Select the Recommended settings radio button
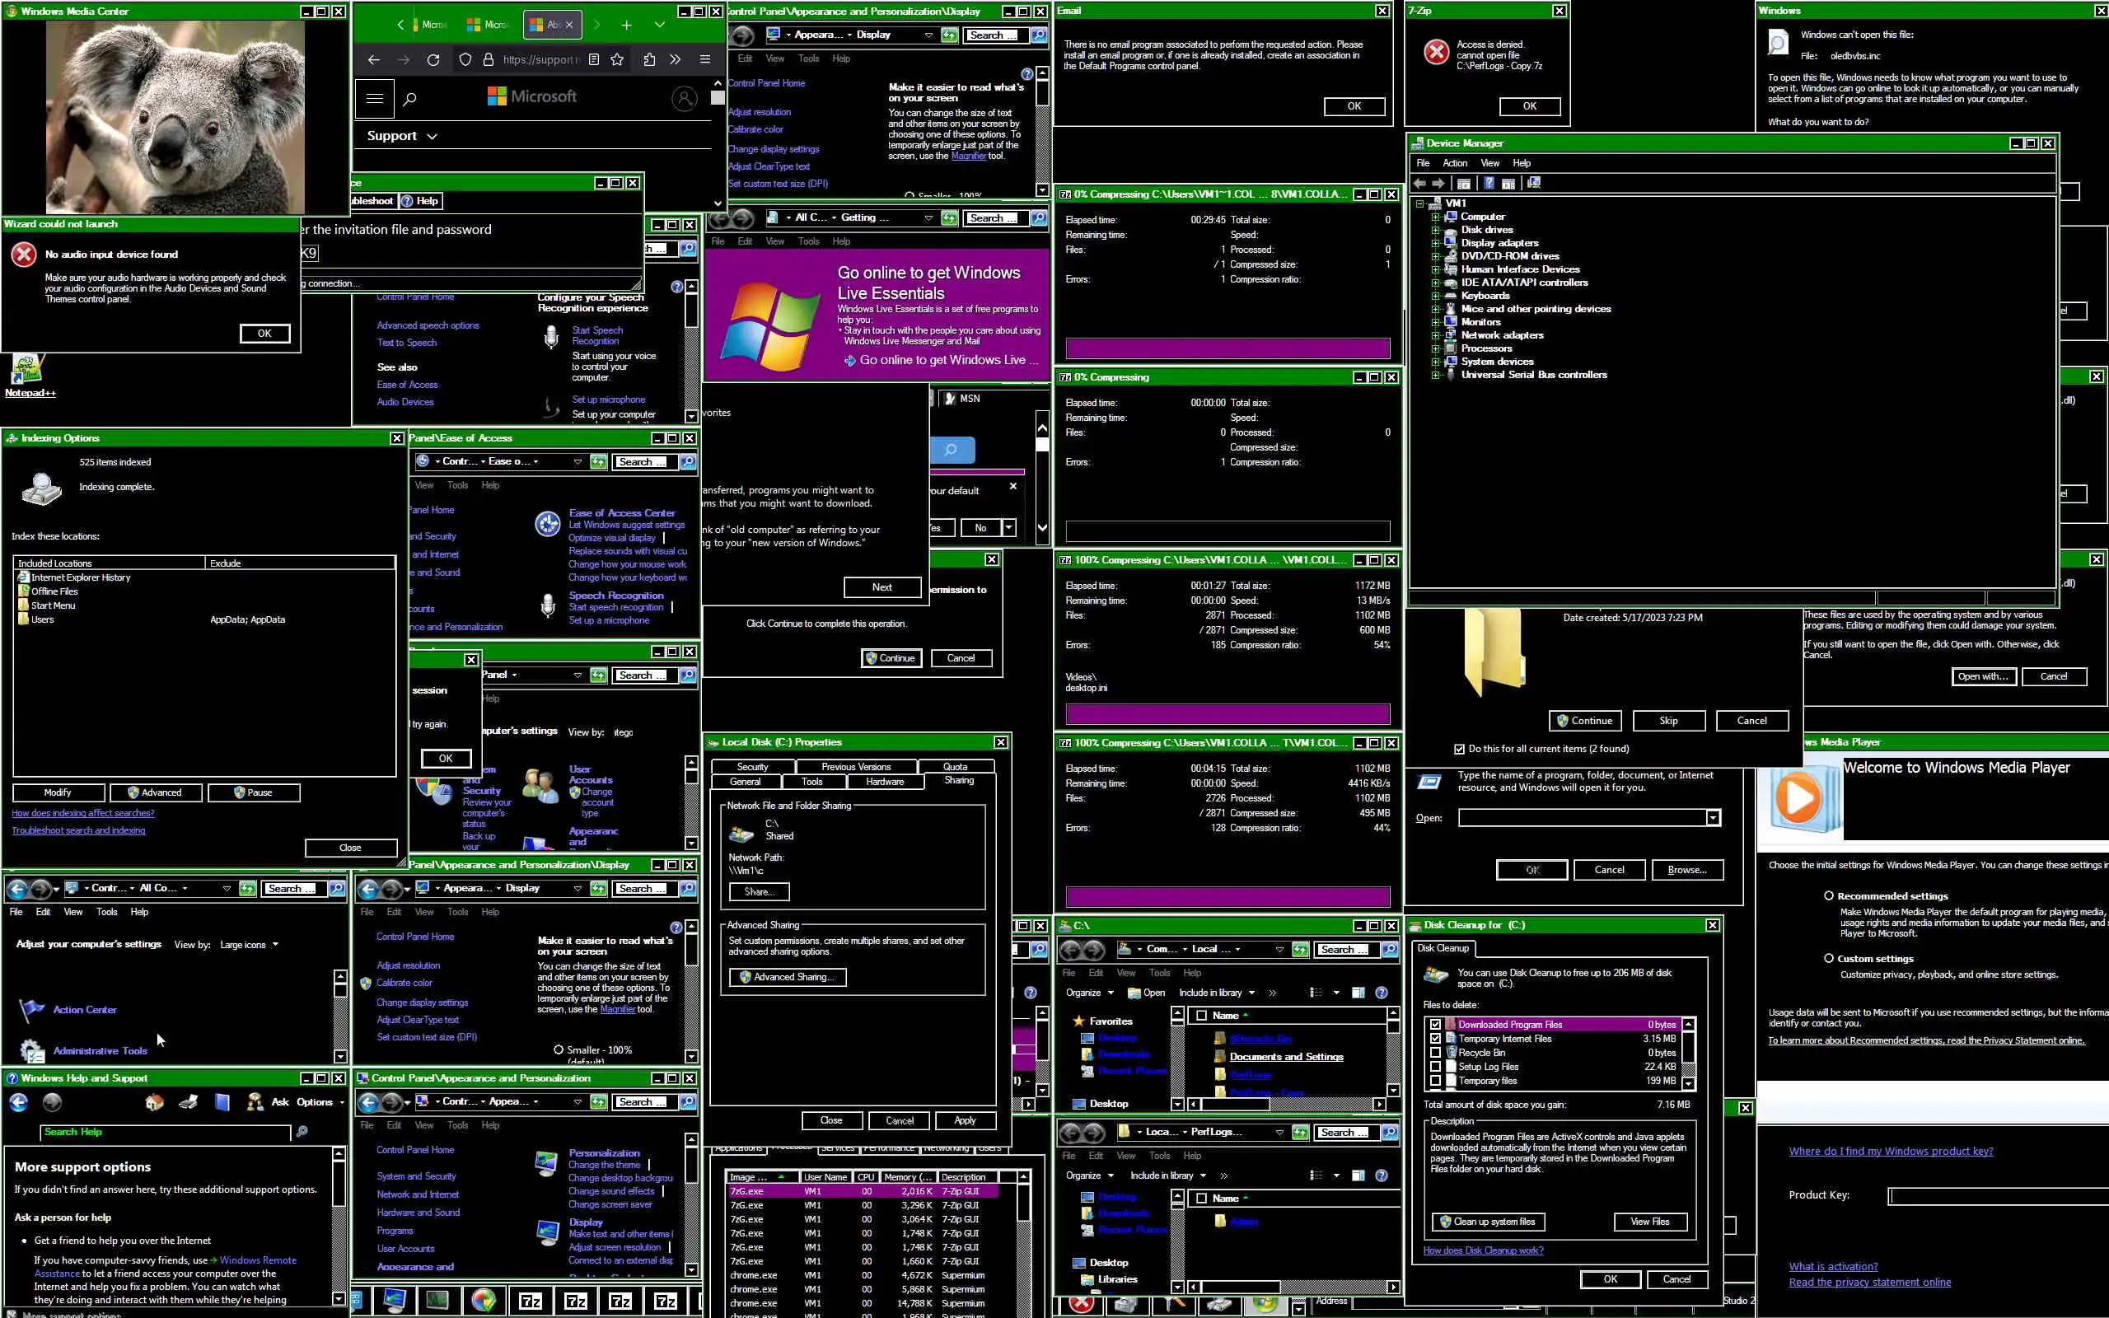 [x=1828, y=895]
